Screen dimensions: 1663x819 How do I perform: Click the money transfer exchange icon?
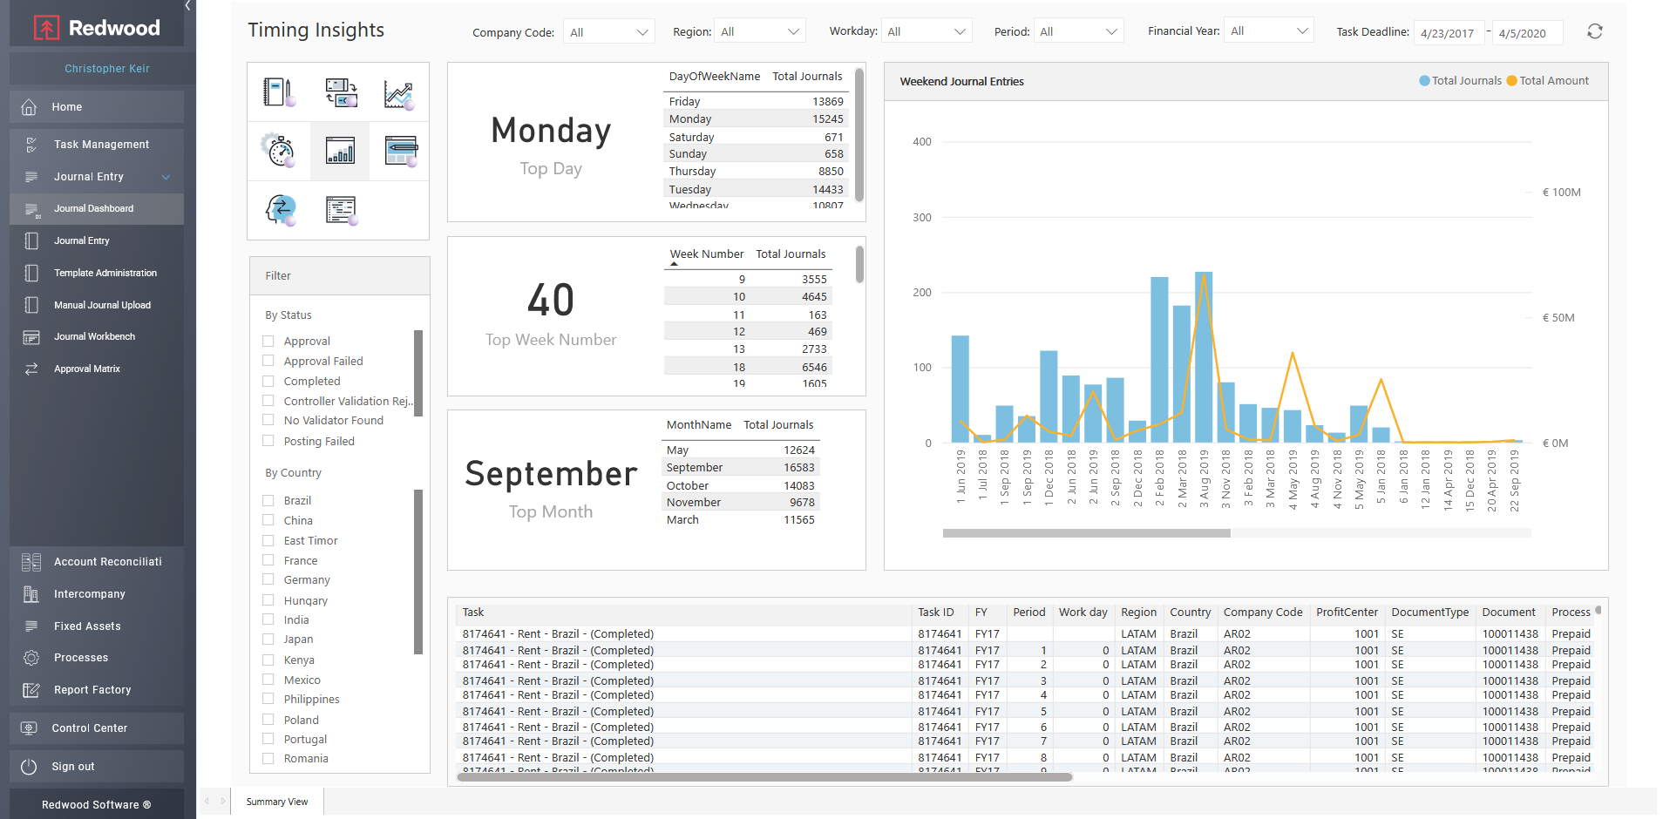(340, 92)
